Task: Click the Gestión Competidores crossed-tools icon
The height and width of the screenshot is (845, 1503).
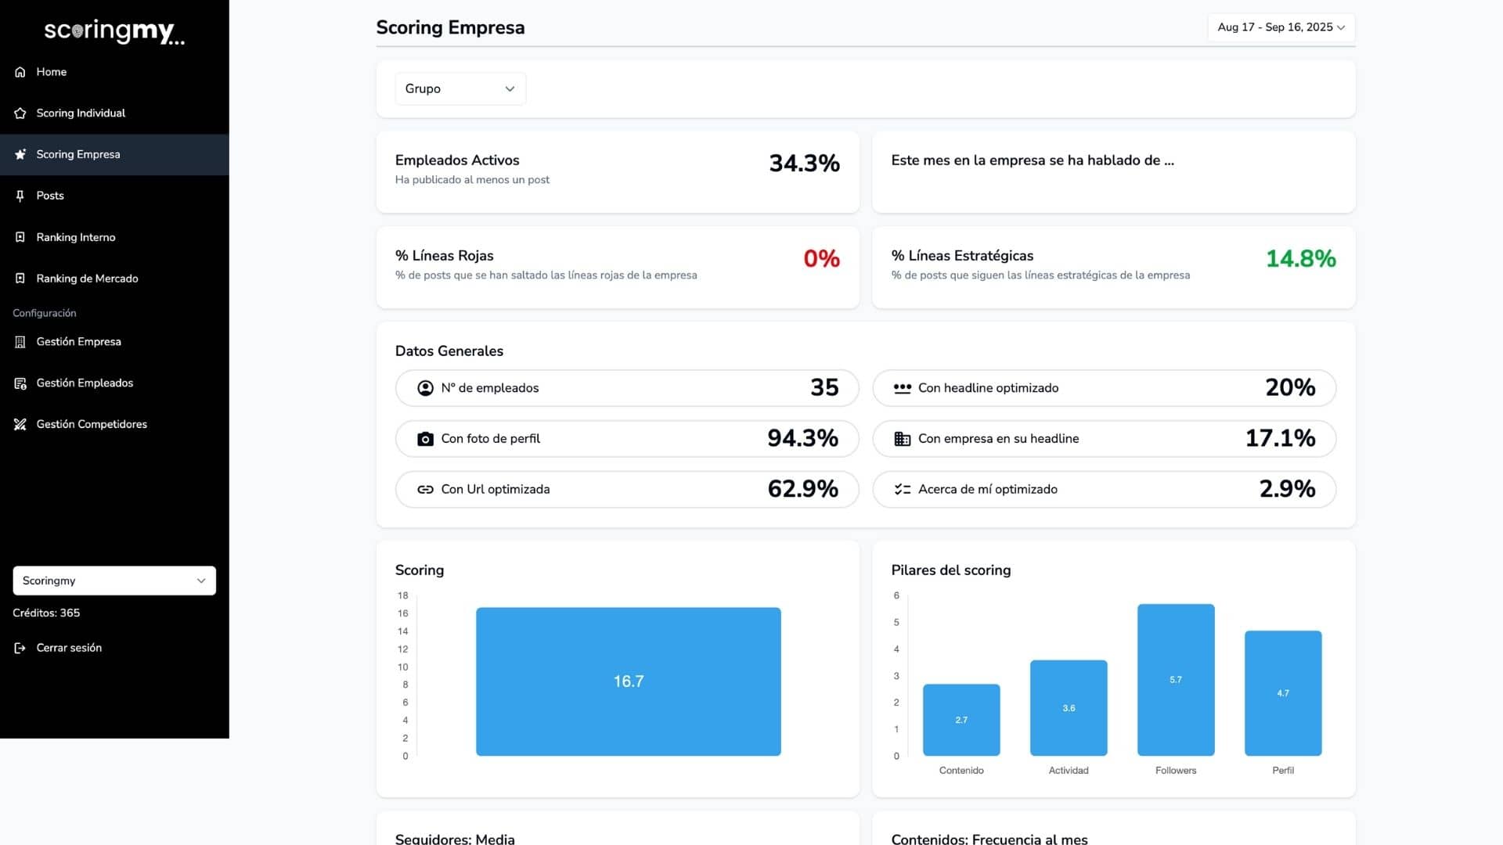Action: click(x=20, y=424)
